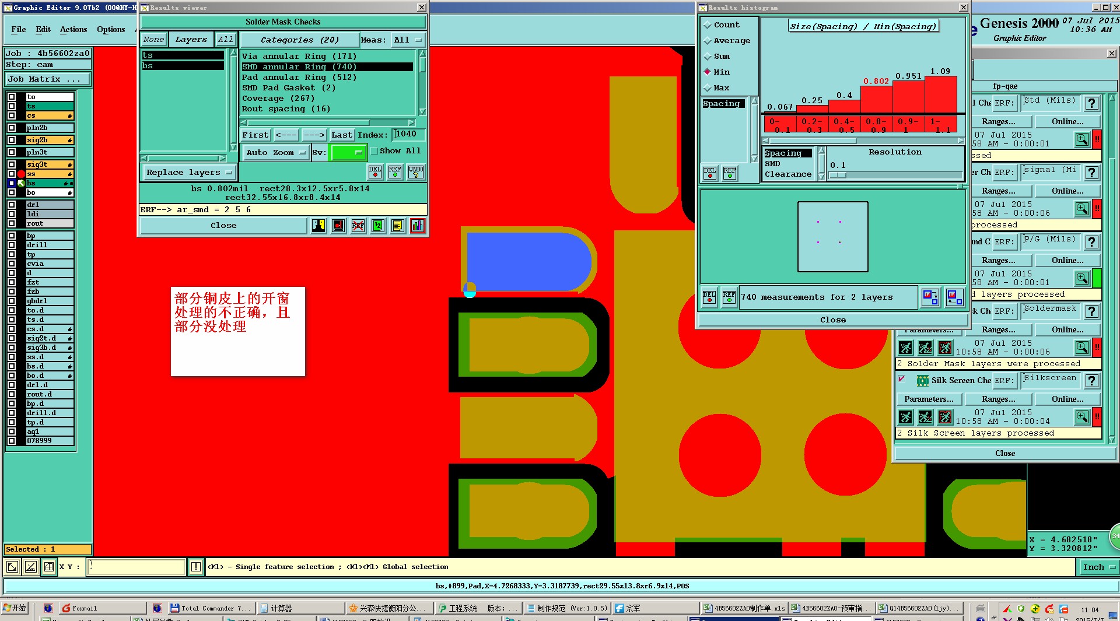
Task: Click the 1-1.1 histogram range cell
Action: tap(941, 125)
